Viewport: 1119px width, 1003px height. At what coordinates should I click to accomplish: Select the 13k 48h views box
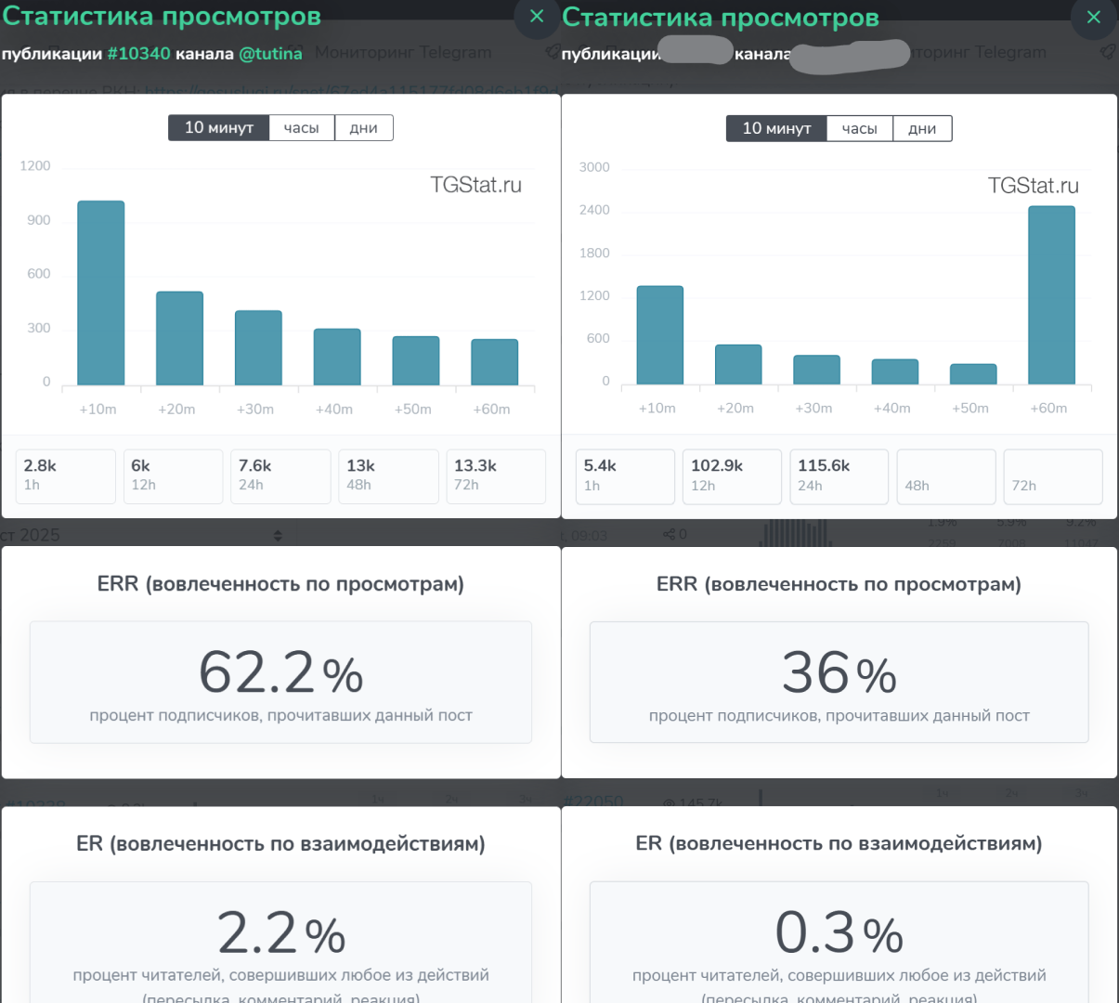[x=388, y=476]
